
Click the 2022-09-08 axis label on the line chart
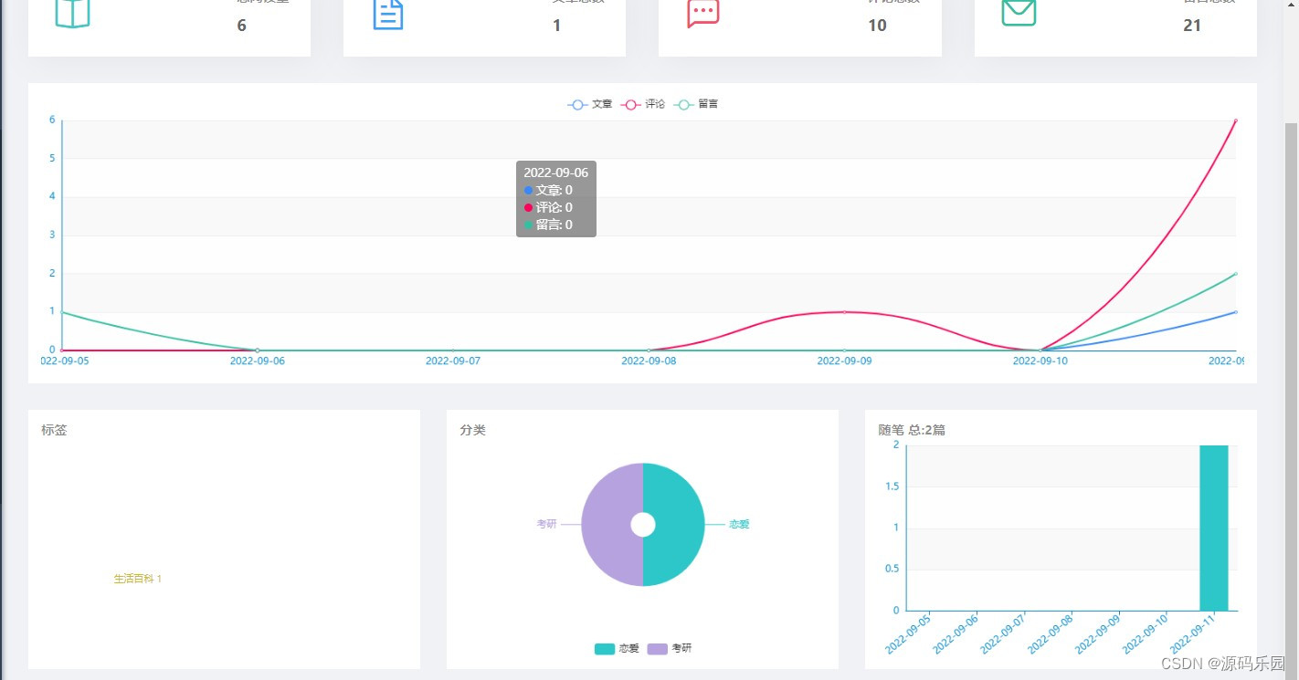[x=649, y=361]
